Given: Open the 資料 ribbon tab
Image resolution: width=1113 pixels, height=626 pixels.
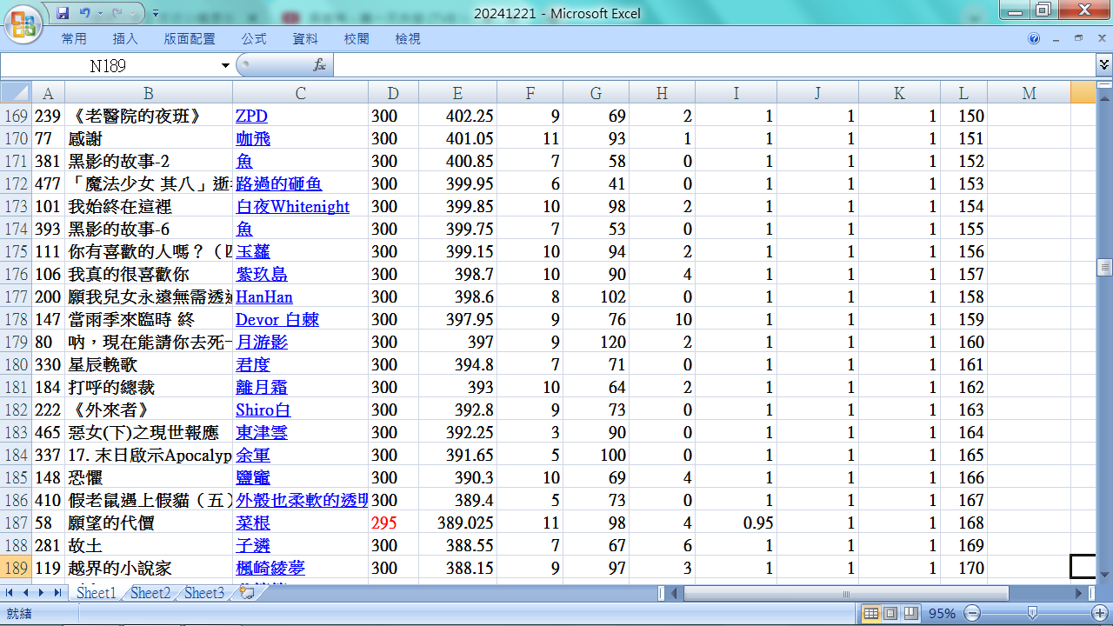Looking at the screenshot, I should (x=305, y=39).
